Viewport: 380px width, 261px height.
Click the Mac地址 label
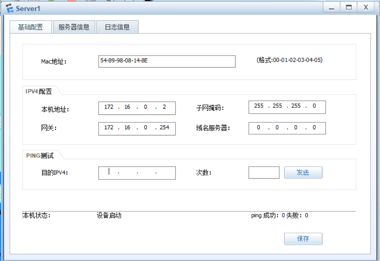[x=54, y=62]
